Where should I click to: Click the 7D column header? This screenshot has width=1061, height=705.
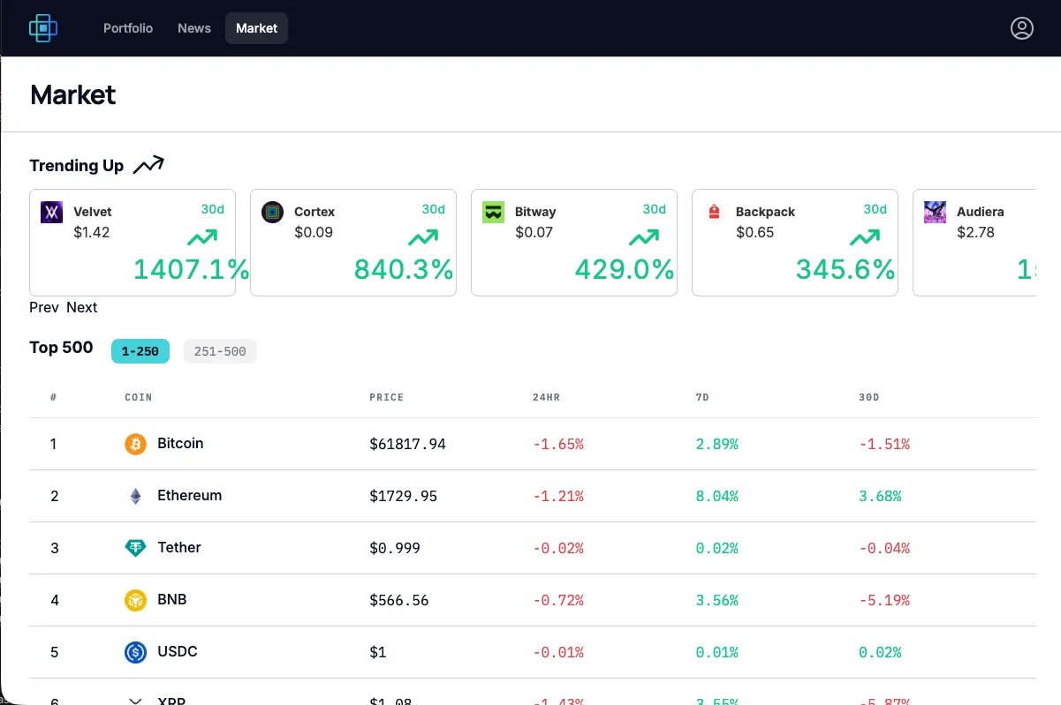703,397
